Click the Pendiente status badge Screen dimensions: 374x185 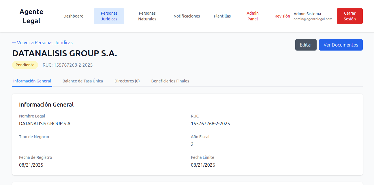(25, 65)
